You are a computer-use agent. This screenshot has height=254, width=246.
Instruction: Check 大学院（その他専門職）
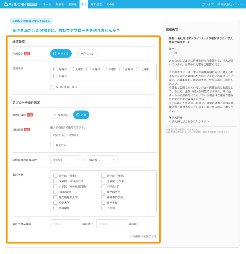click(x=55, y=187)
